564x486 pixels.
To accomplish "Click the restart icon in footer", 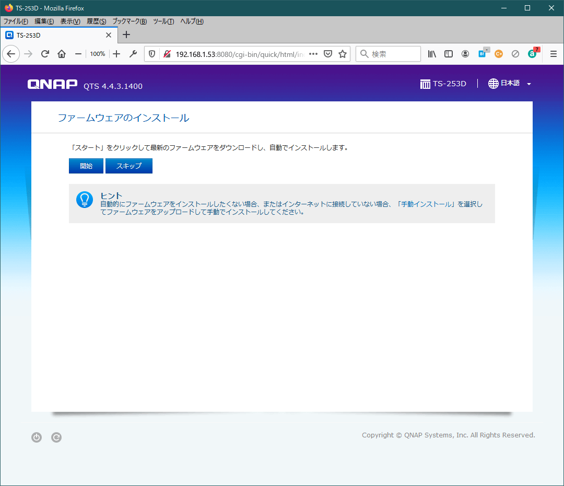I will point(56,437).
